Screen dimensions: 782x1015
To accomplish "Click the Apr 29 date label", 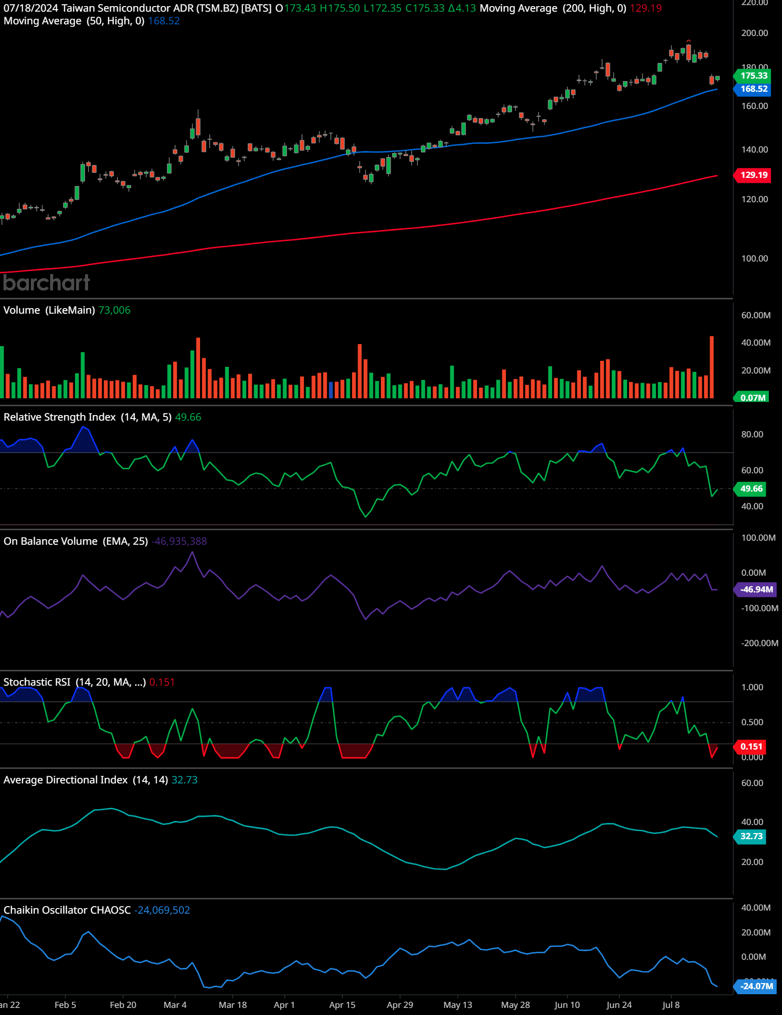I will 400,1005.
